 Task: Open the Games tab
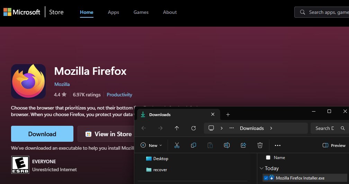pos(141,12)
